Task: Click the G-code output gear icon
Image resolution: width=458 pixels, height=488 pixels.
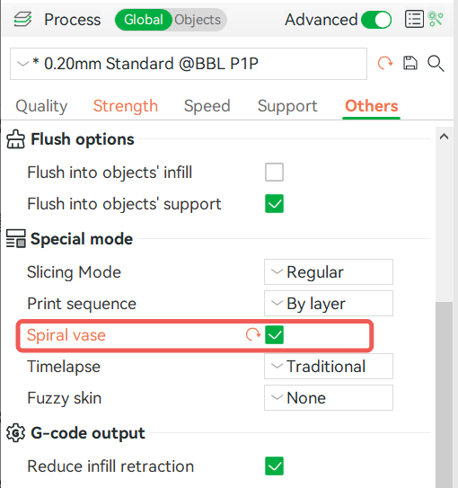Action: pyautogui.click(x=15, y=433)
